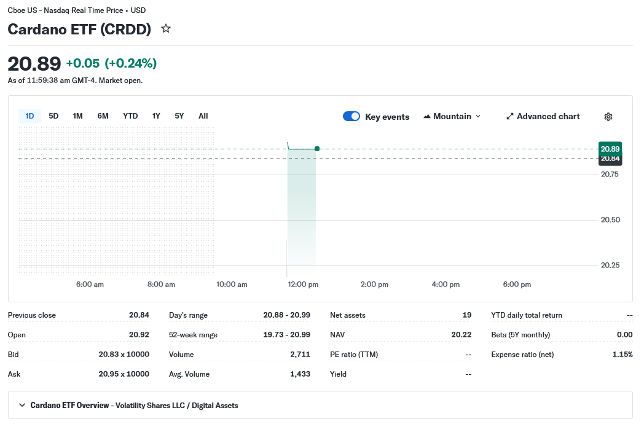Image resolution: width=644 pixels, height=424 pixels.
Task: Open chart settings via the gear icon
Action: point(608,116)
